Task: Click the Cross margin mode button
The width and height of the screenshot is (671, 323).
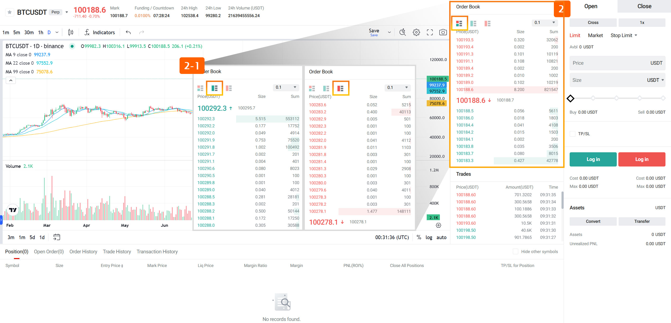Action: point(593,23)
